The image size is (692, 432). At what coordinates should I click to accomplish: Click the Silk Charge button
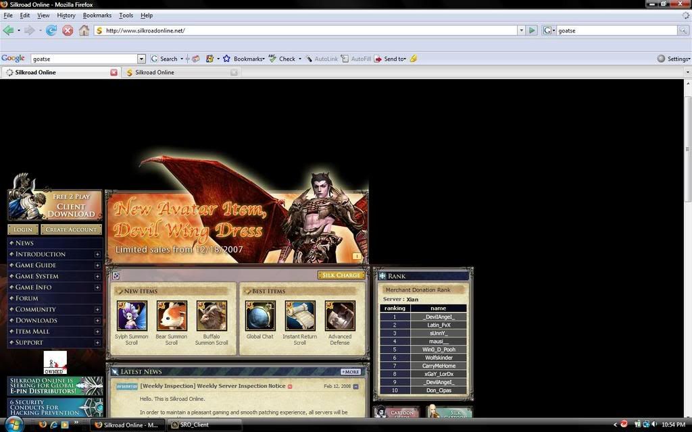tap(341, 275)
